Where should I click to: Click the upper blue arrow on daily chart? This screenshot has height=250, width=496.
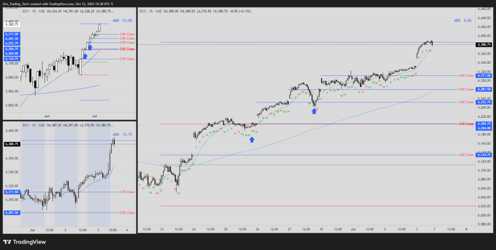(90, 47)
